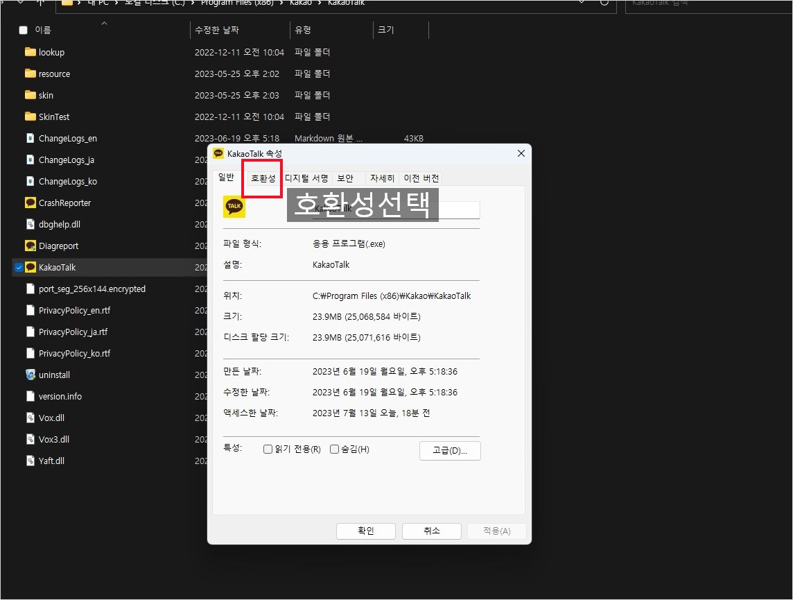This screenshot has height=600, width=793.
Task: Cancel with the 취소 button
Action: click(431, 531)
